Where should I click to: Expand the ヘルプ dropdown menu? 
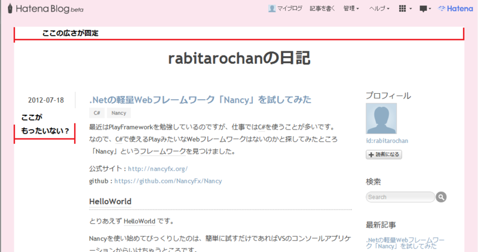(x=379, y=8)
